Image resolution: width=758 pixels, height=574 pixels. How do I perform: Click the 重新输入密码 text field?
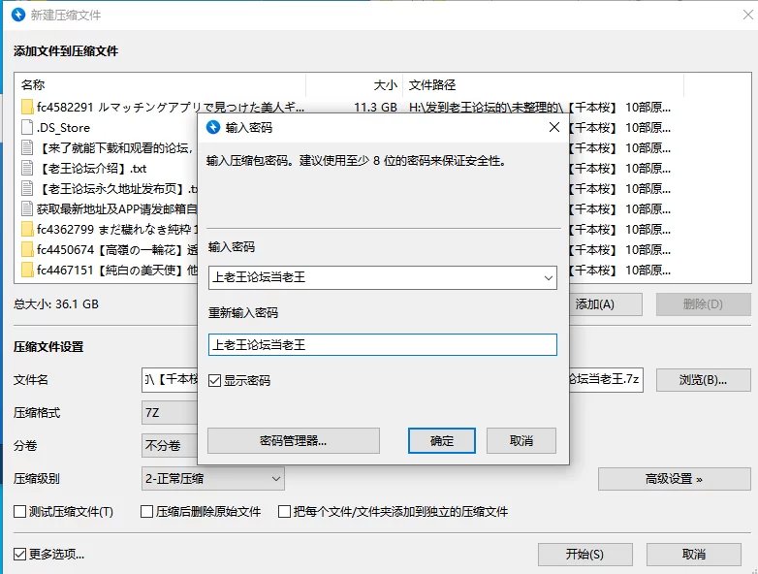(x=382, y=344)
